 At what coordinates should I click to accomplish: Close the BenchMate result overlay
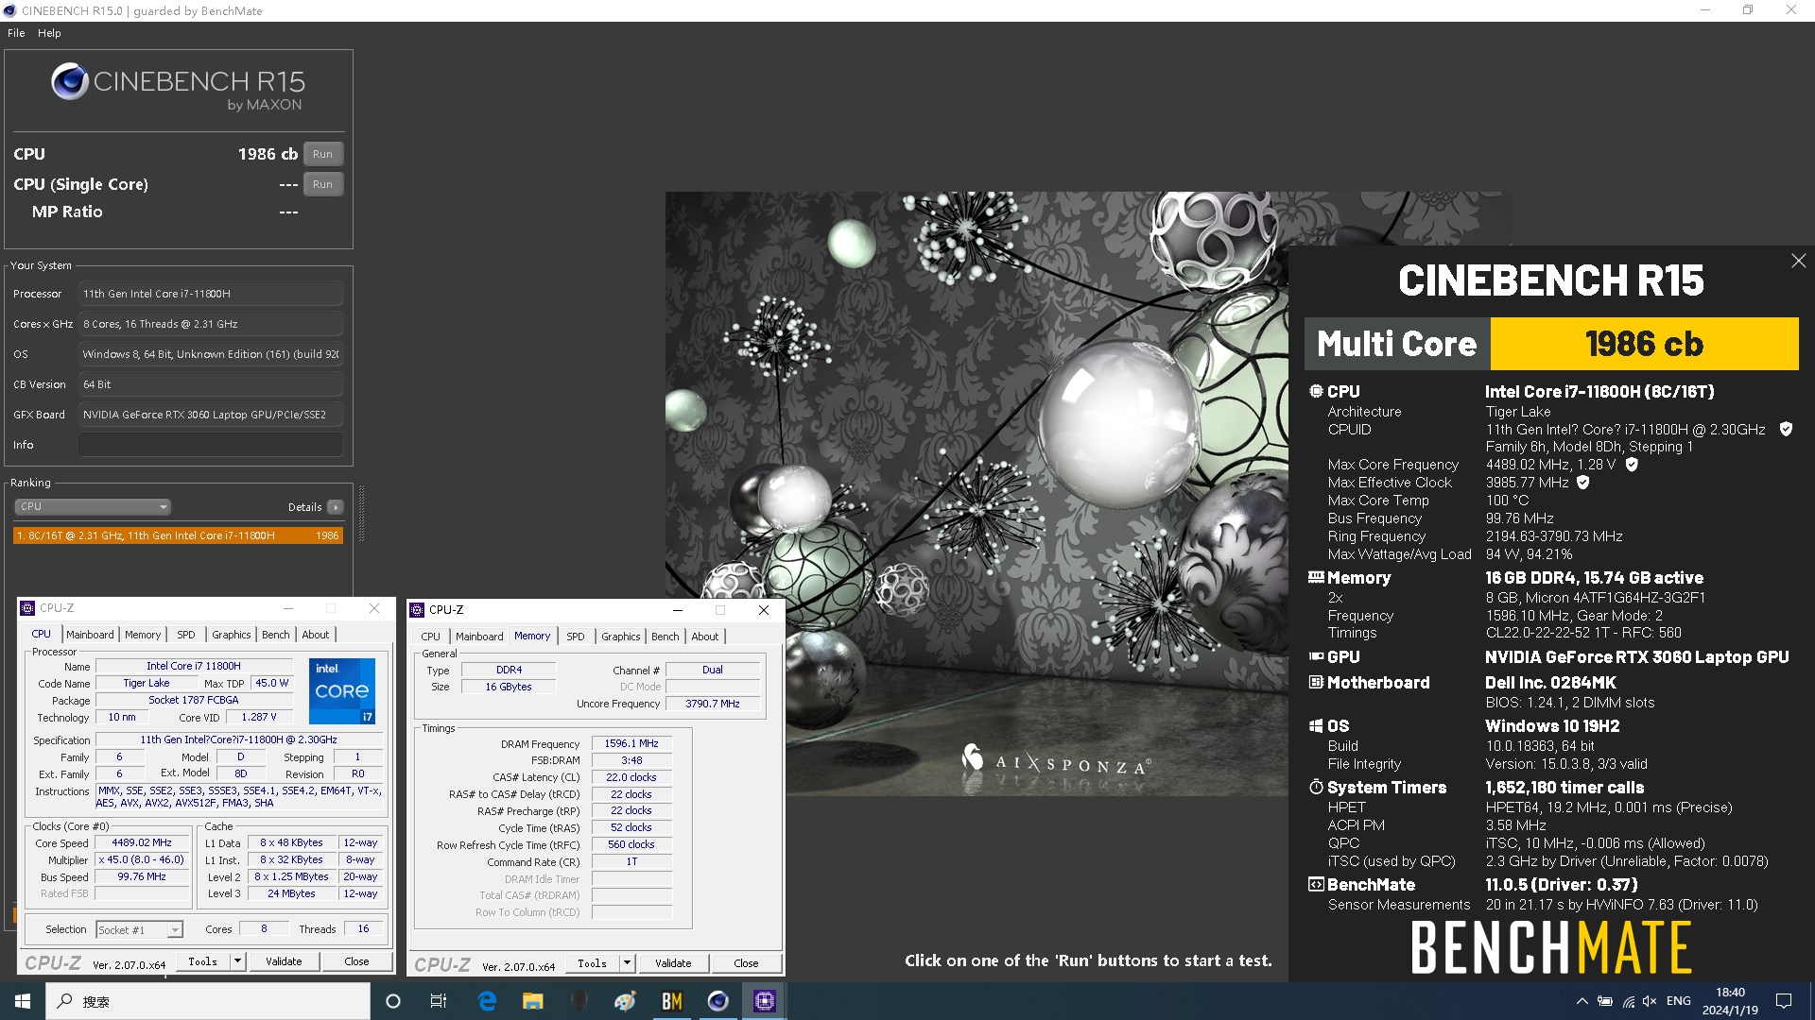click(x=1798, y=261)
